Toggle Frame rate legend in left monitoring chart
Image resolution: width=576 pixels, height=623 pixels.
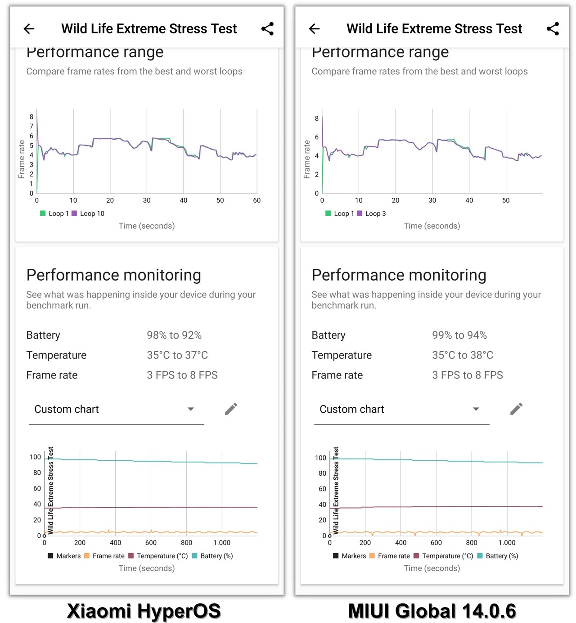pyautogui.click(x=104, y=556)
